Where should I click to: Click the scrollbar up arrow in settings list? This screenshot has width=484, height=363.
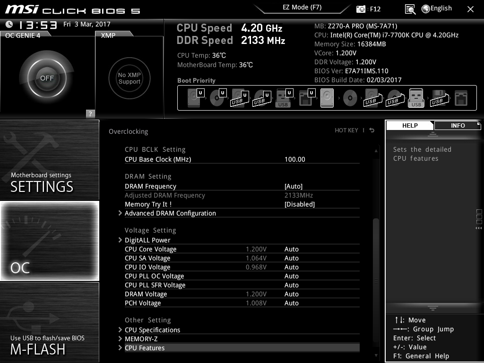click(376, 151)
